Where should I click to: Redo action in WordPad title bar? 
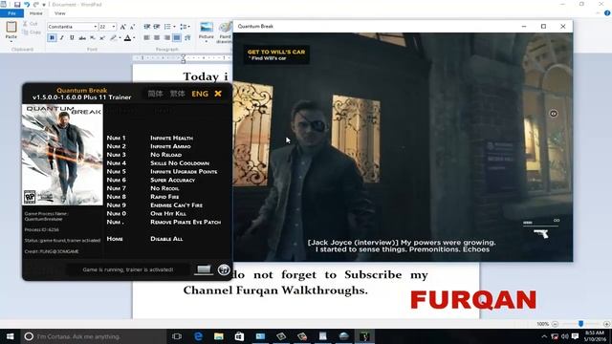coord(36,4)
